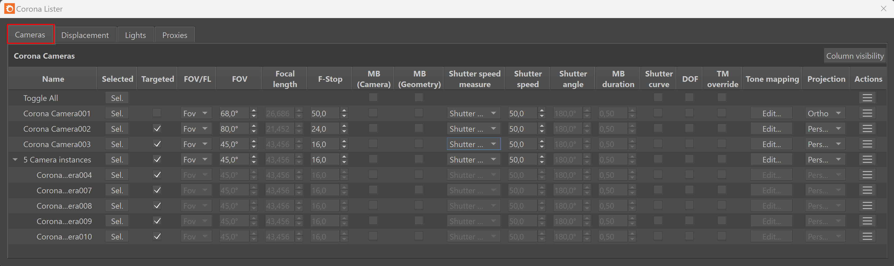Image resolution: width=894 pixels, height=266 pixels.
Task: Open tone mapping Edit... for Corona Camera003
Action: 771,144
